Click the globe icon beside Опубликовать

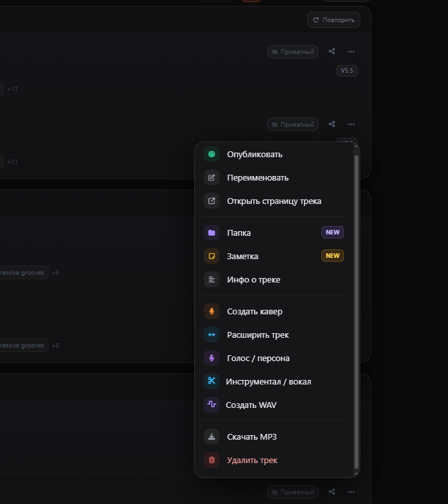(212, 155)
